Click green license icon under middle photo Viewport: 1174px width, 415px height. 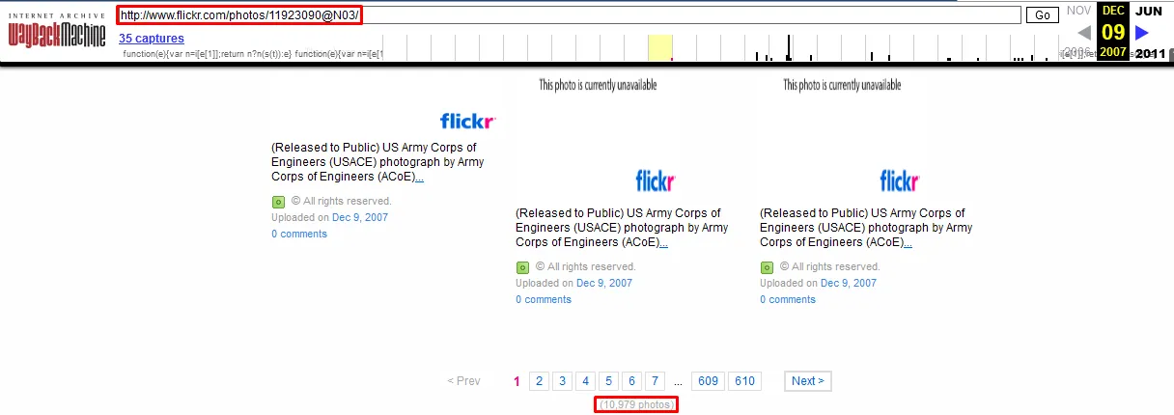pos(522,267)
